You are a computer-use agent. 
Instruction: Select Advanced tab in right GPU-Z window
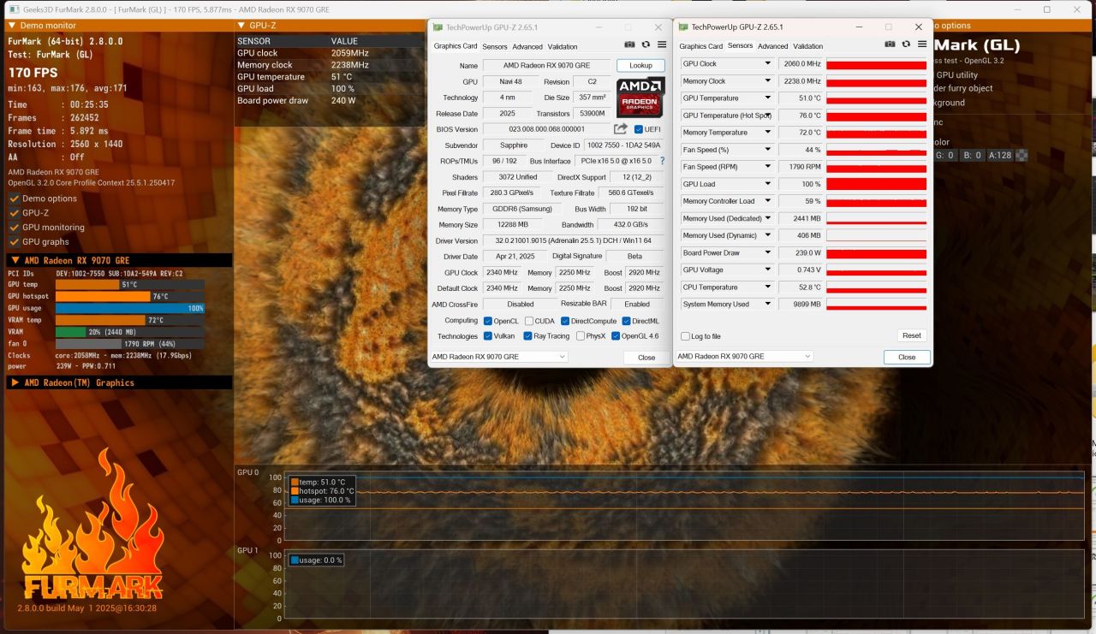pyautogui.click(x=773, y=46)
